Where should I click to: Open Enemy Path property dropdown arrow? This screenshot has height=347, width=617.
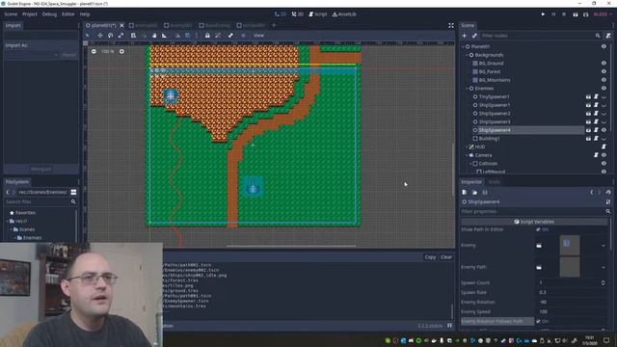(604, 267)
